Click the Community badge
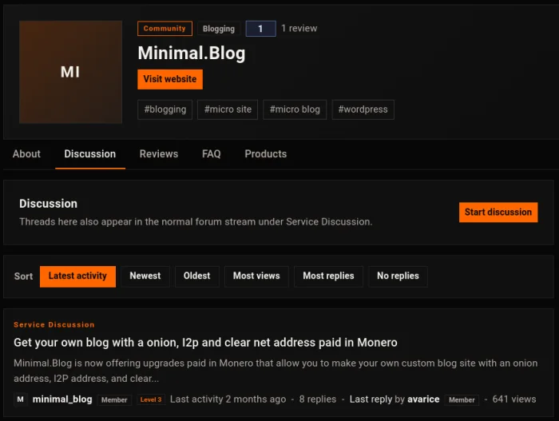The width and height of the screenshot is (559, 421). click(x=165, y=29)
